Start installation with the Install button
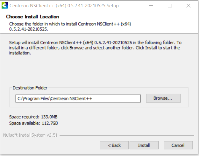This screenshot has height=156, width=199. point(144,145)
